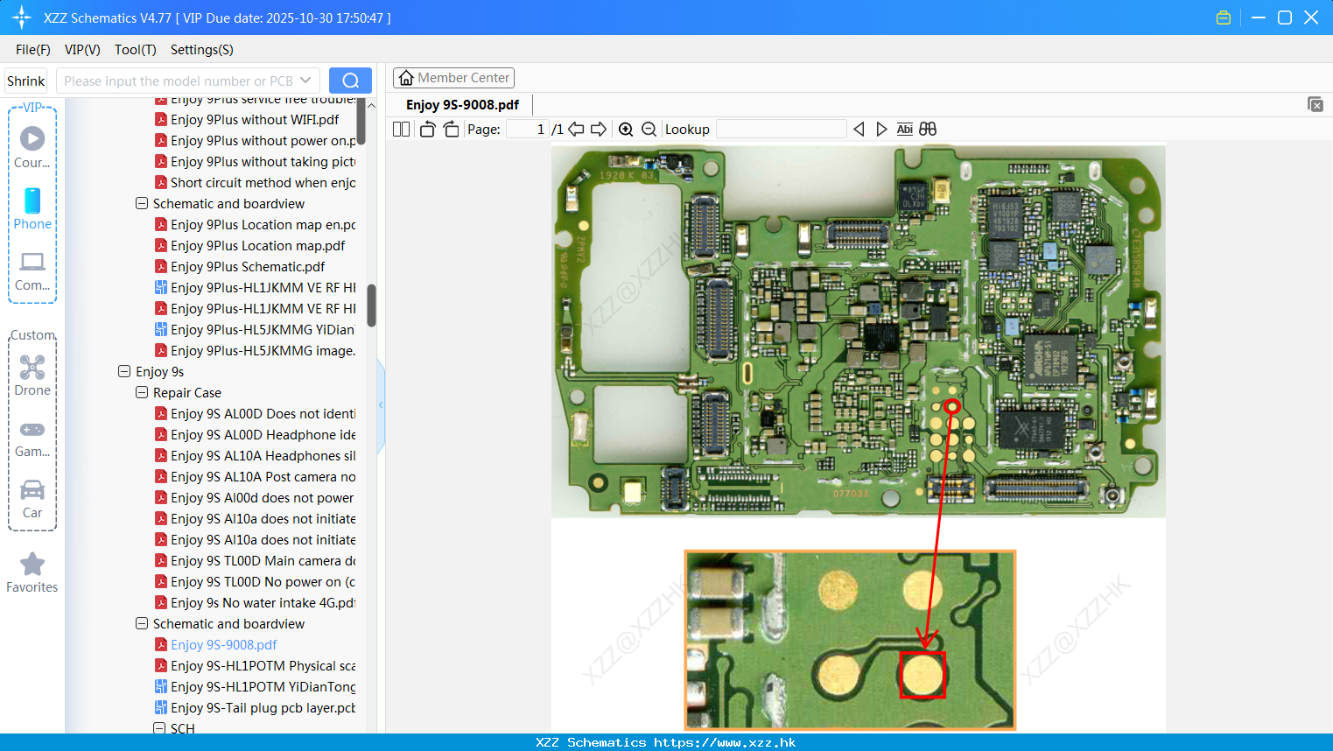Open the Computer sidebar category
The height and width of the screenshot is (751, 1333).
(32, 270)
